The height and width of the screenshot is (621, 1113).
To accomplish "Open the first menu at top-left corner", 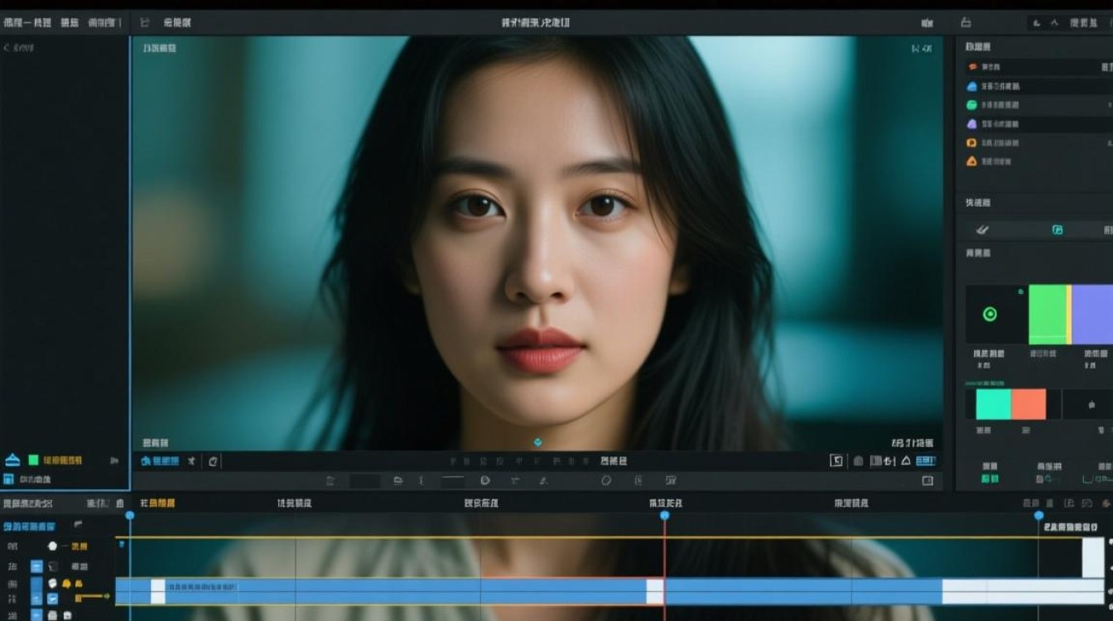I will tap(27, 22).
